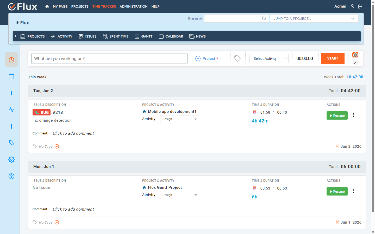This screenshot has width=375, height=234.
Task: Open Administration menu
Action: (134, 6)
